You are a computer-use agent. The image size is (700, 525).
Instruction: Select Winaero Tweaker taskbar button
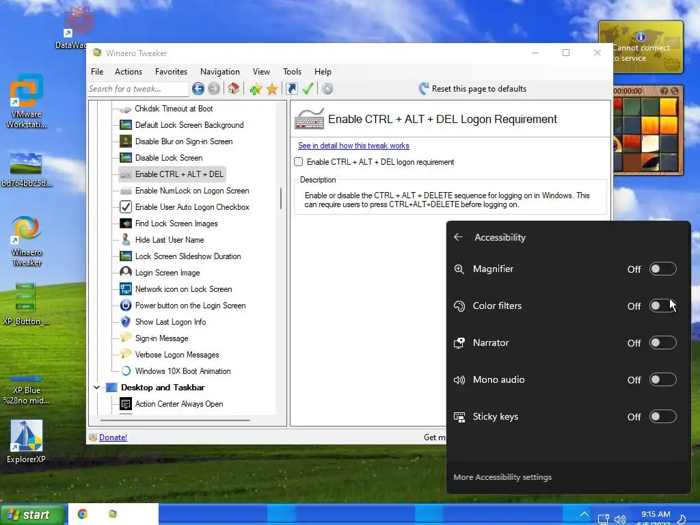click(113, 514)
